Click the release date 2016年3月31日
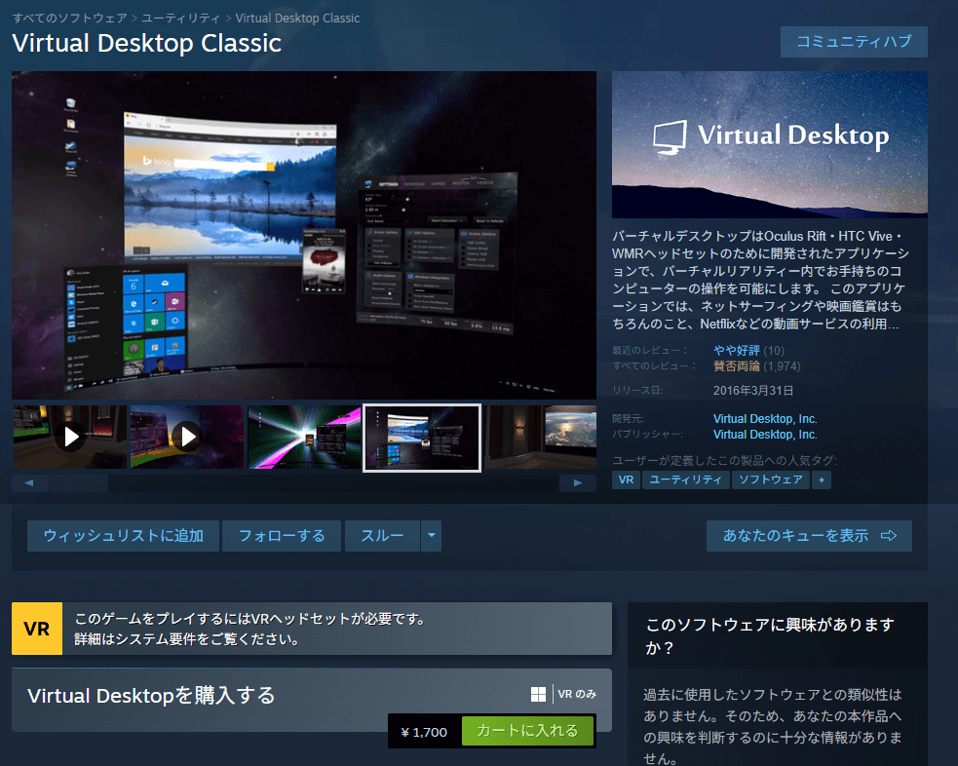Image resolution: width=958 pixels, height=766 pixels. click(753, 391)
